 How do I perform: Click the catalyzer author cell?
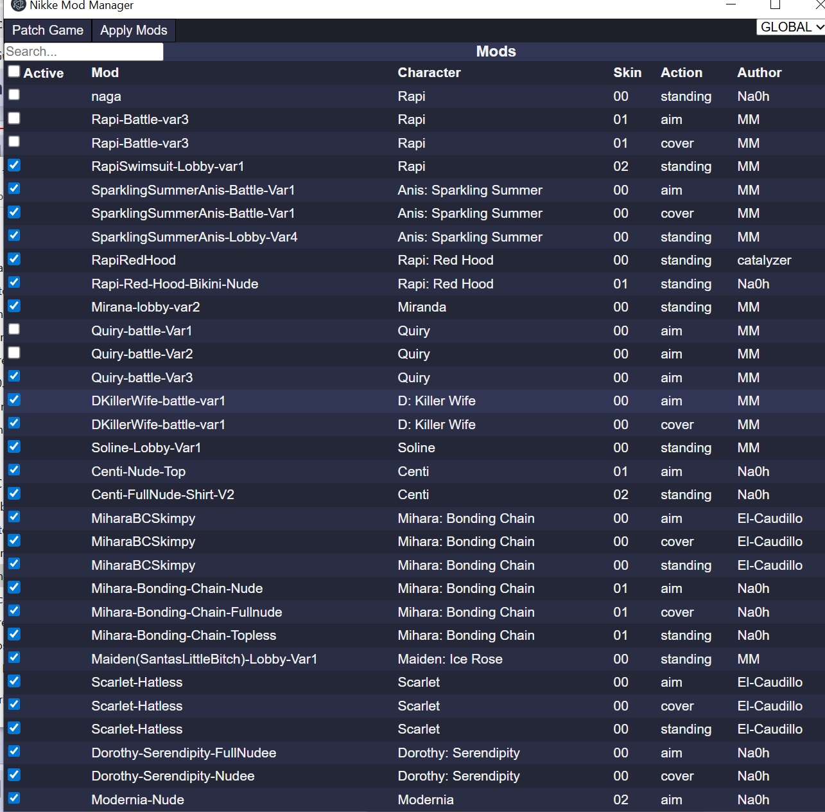coord(764,260)
